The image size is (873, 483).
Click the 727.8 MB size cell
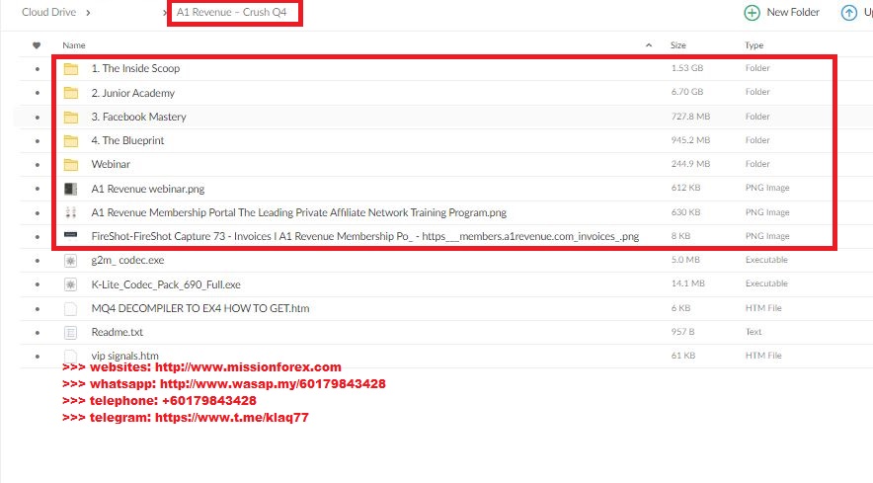(x=690, y=117)
